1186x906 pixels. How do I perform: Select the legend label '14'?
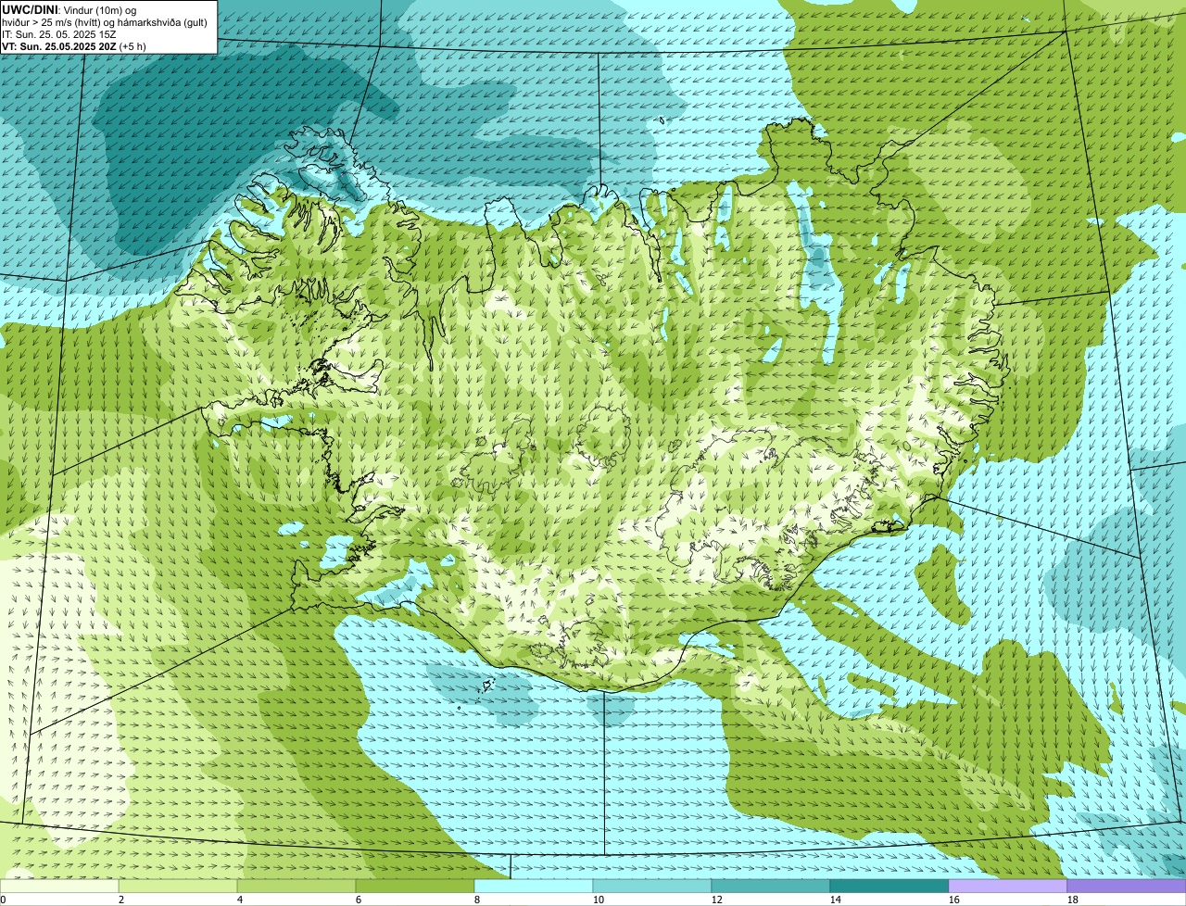[836, 900]
